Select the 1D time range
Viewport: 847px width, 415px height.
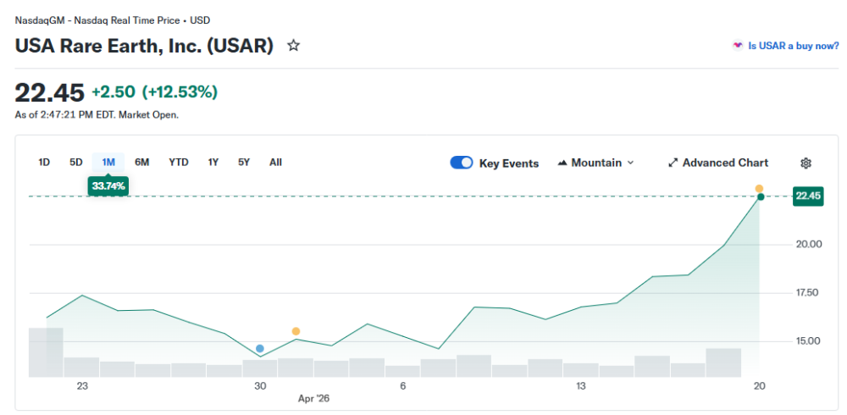[44, 162]
